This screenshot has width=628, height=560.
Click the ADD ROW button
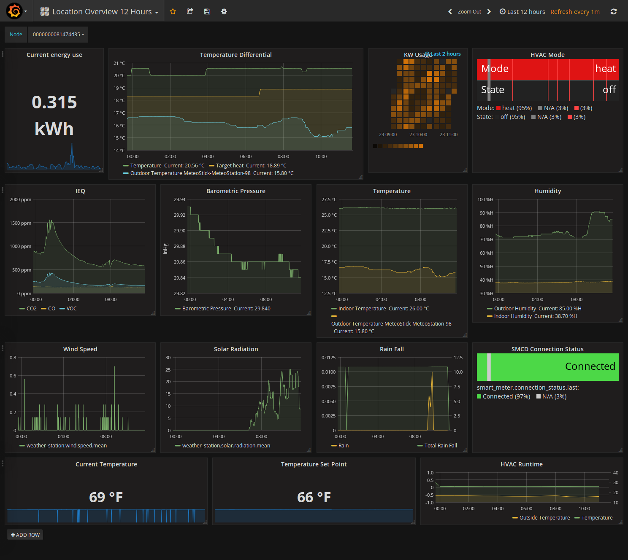pyautogui.click(x=25, y=535)
